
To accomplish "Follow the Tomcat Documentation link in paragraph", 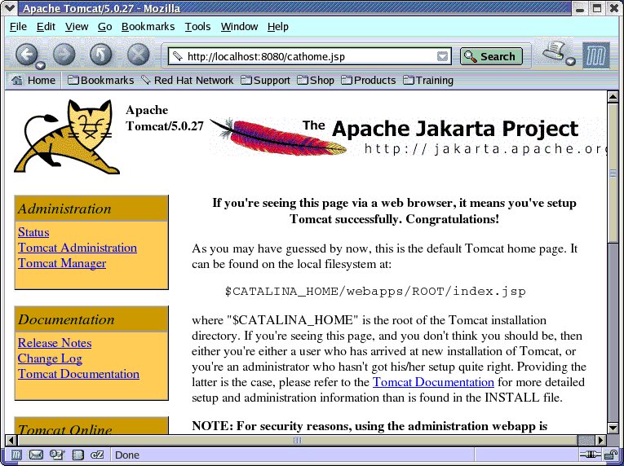I will [433, 382].
